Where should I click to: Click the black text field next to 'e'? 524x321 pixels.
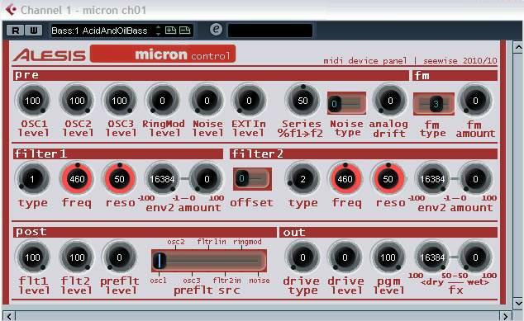270,31
